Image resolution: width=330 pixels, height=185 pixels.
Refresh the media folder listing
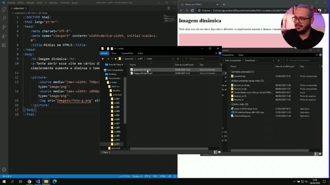178,59
